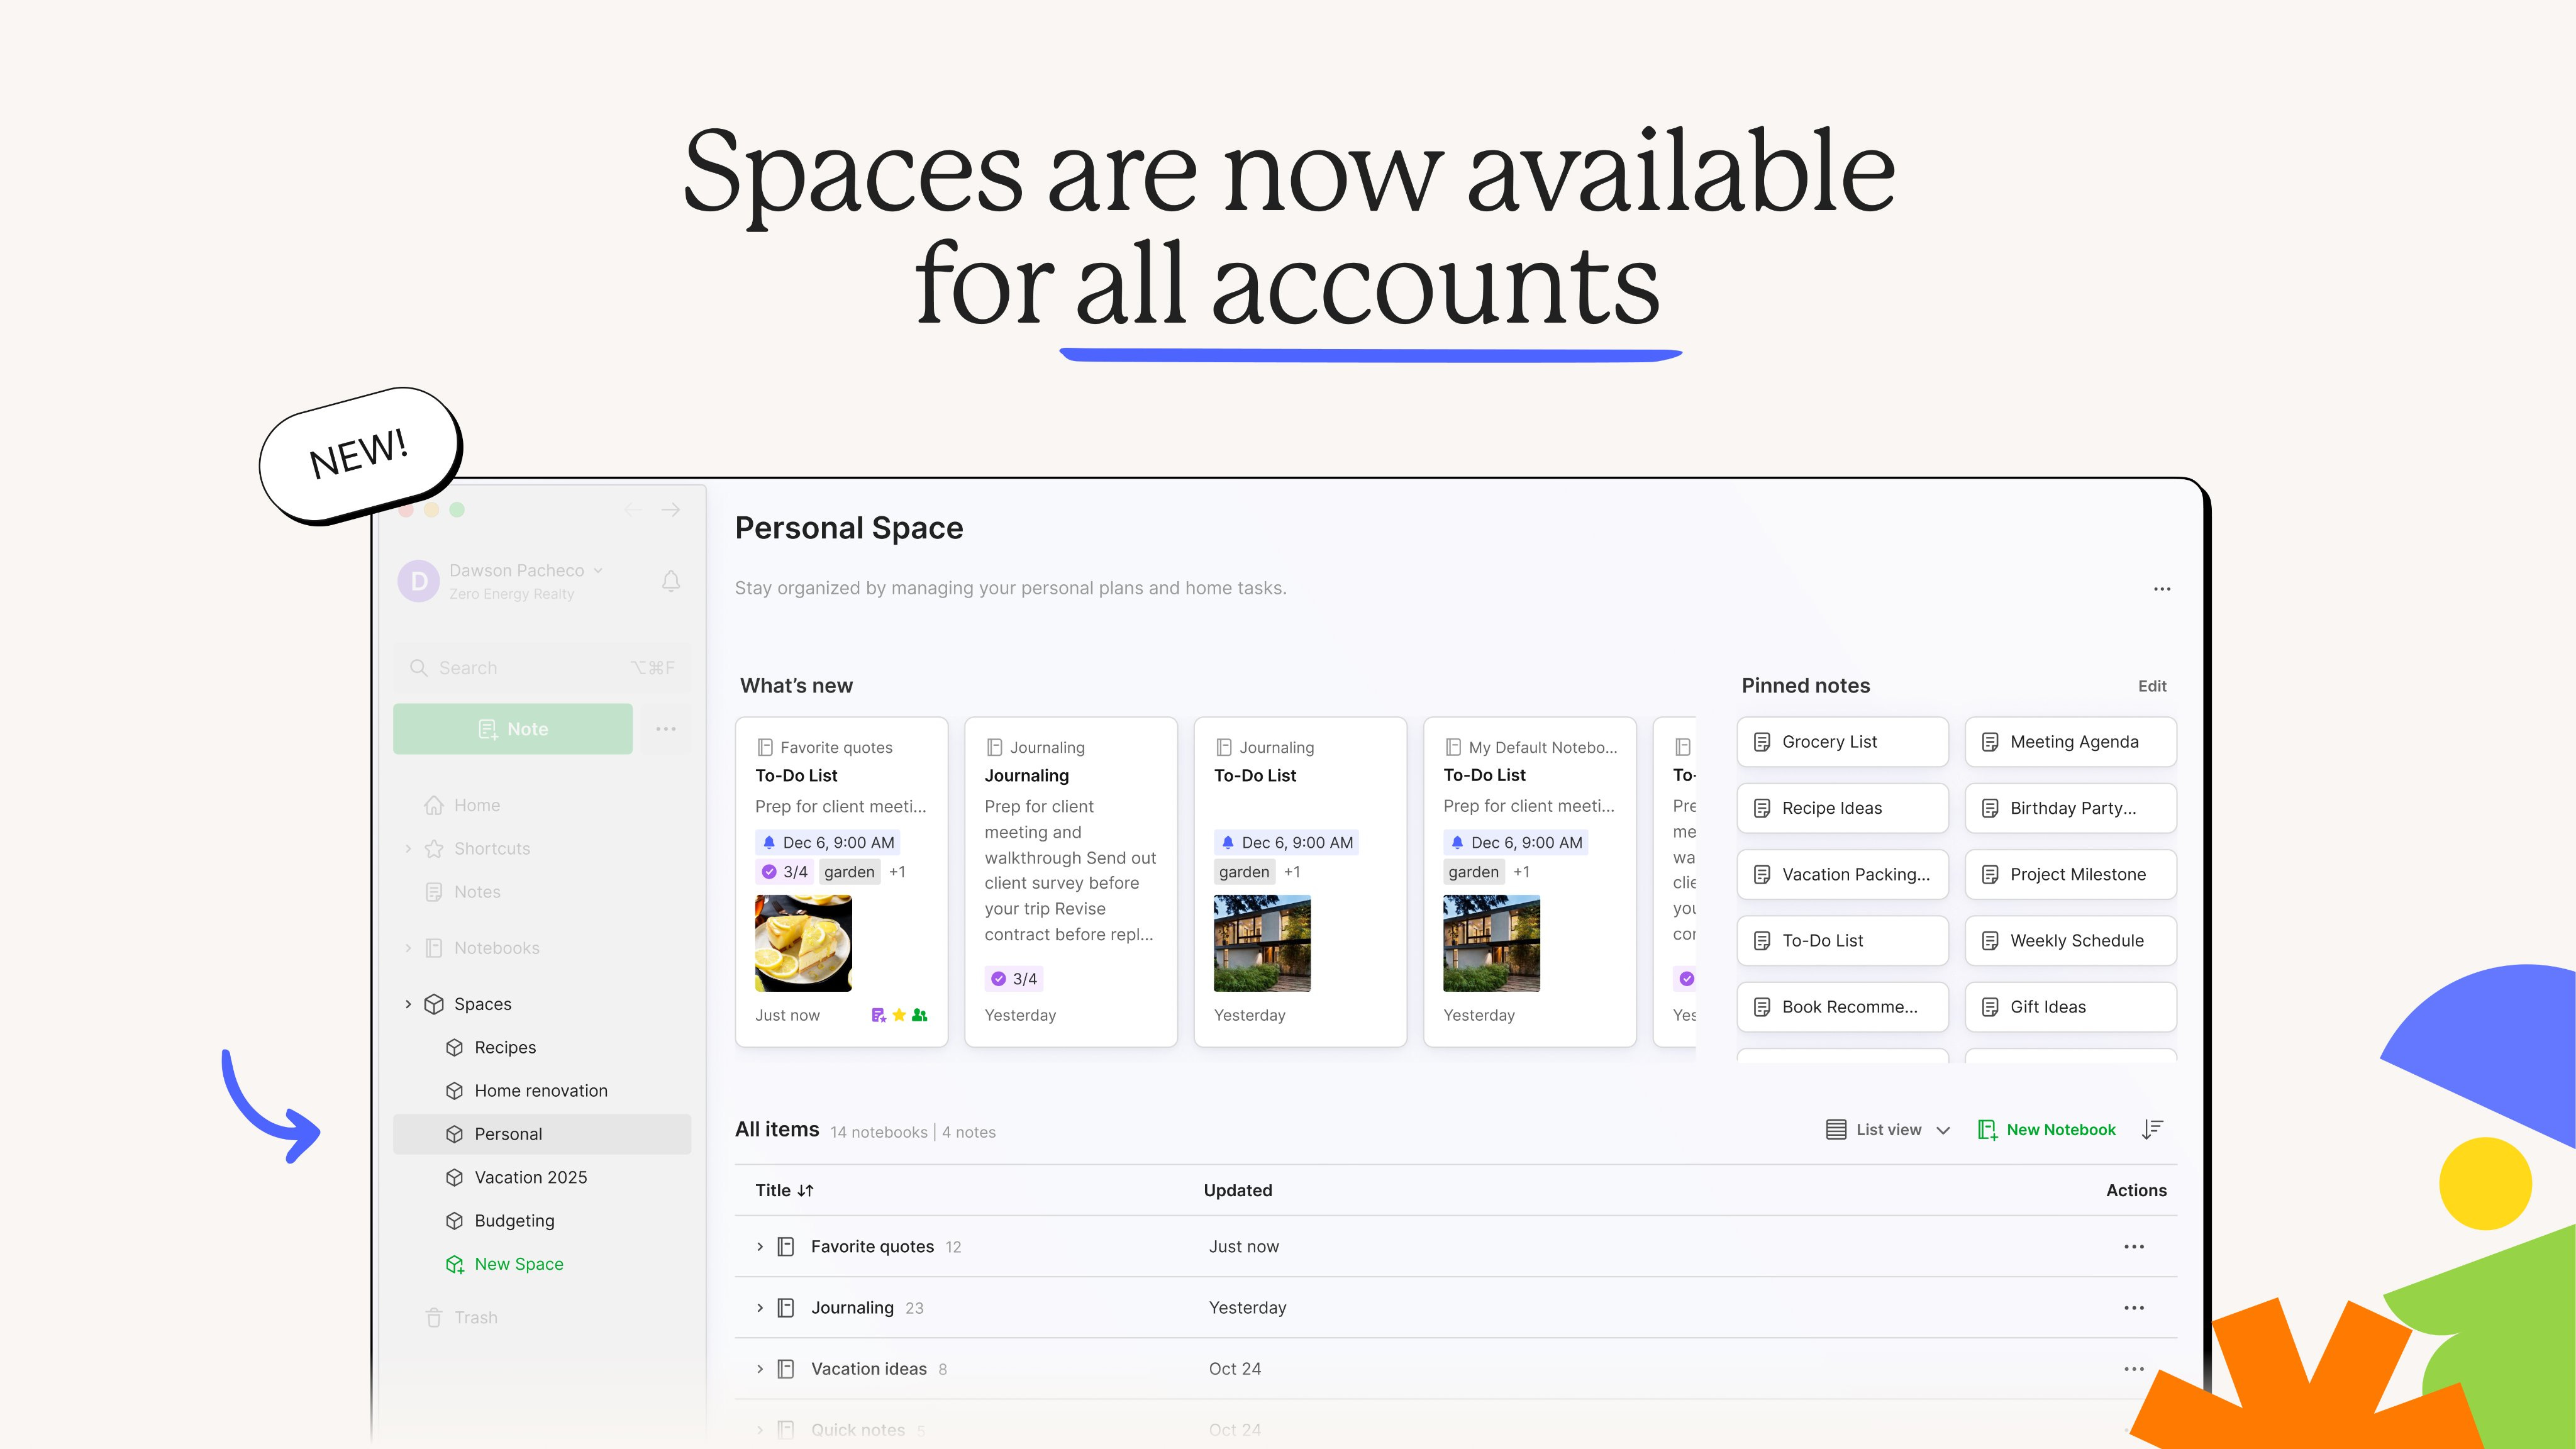2576x1449 pixels.
Task: Open Spaces in the sidebar
Action: click(x=482, y=1004)
